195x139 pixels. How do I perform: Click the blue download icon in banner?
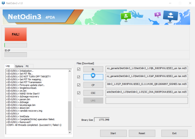[x=170, y=16]
